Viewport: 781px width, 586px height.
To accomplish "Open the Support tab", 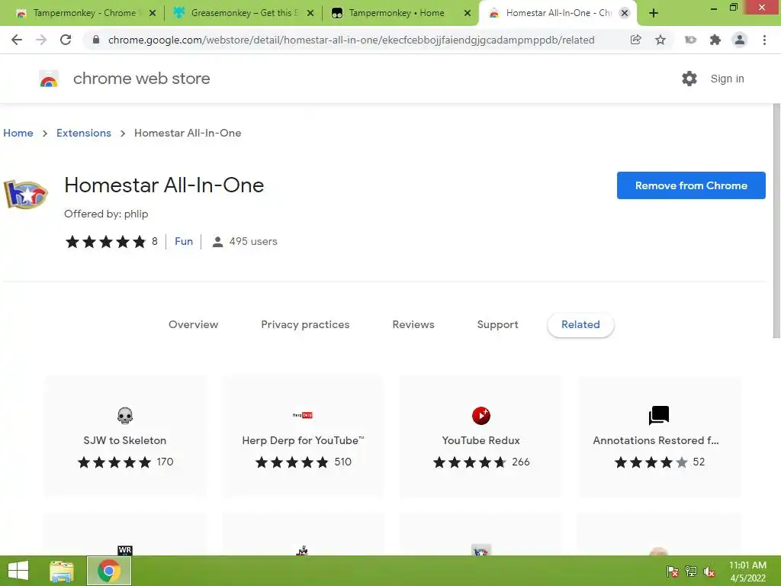I will [497, 324].
